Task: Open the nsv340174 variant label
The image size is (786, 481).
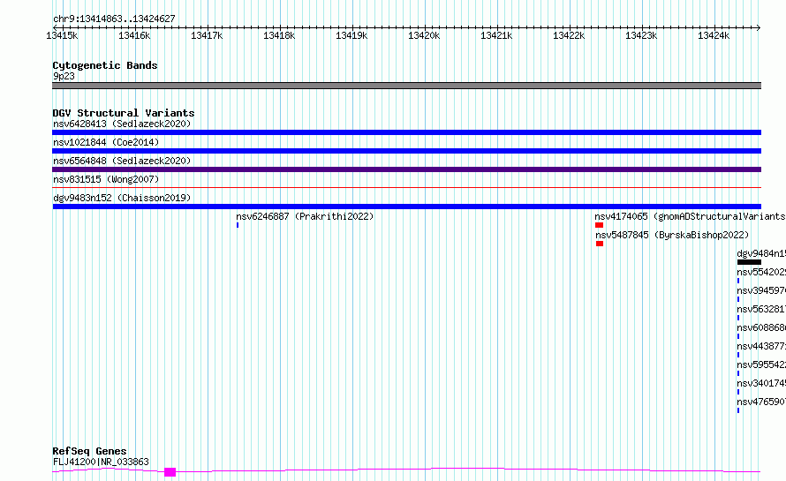Action: click(x=761, y=383)
